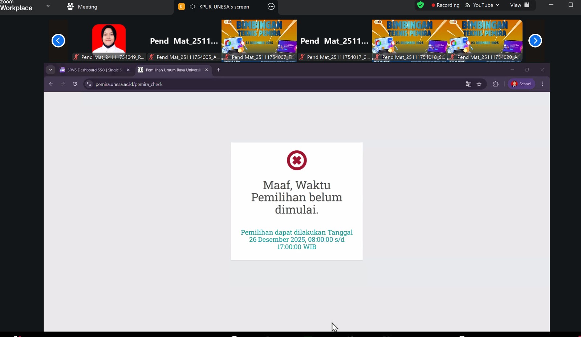Screen dimensions: 581x337
Task: Click the site information icon beside URL
Action: tap(89, 84)
